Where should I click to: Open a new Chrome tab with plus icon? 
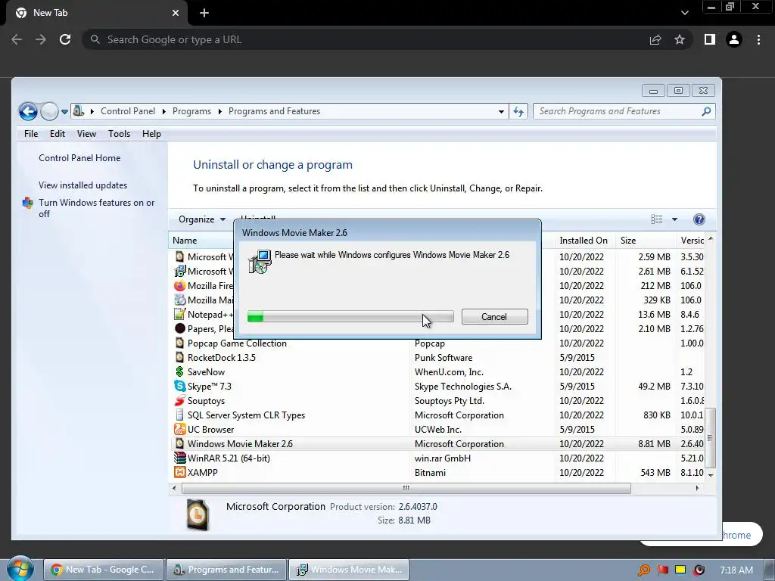tap(204, 13)
